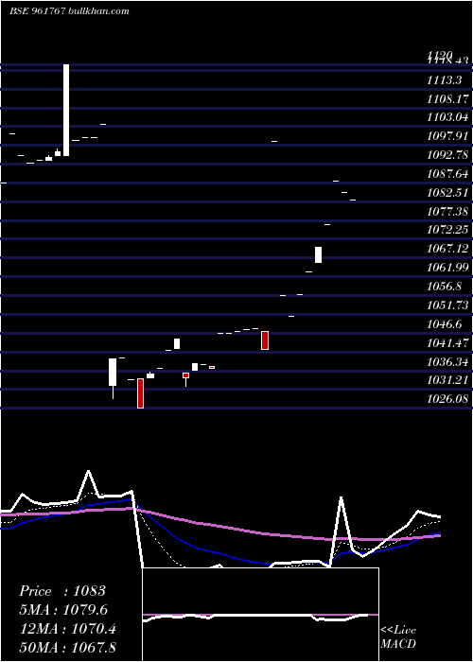
Task: Click the 1046.6 axis value
Action: pos(444,323)
